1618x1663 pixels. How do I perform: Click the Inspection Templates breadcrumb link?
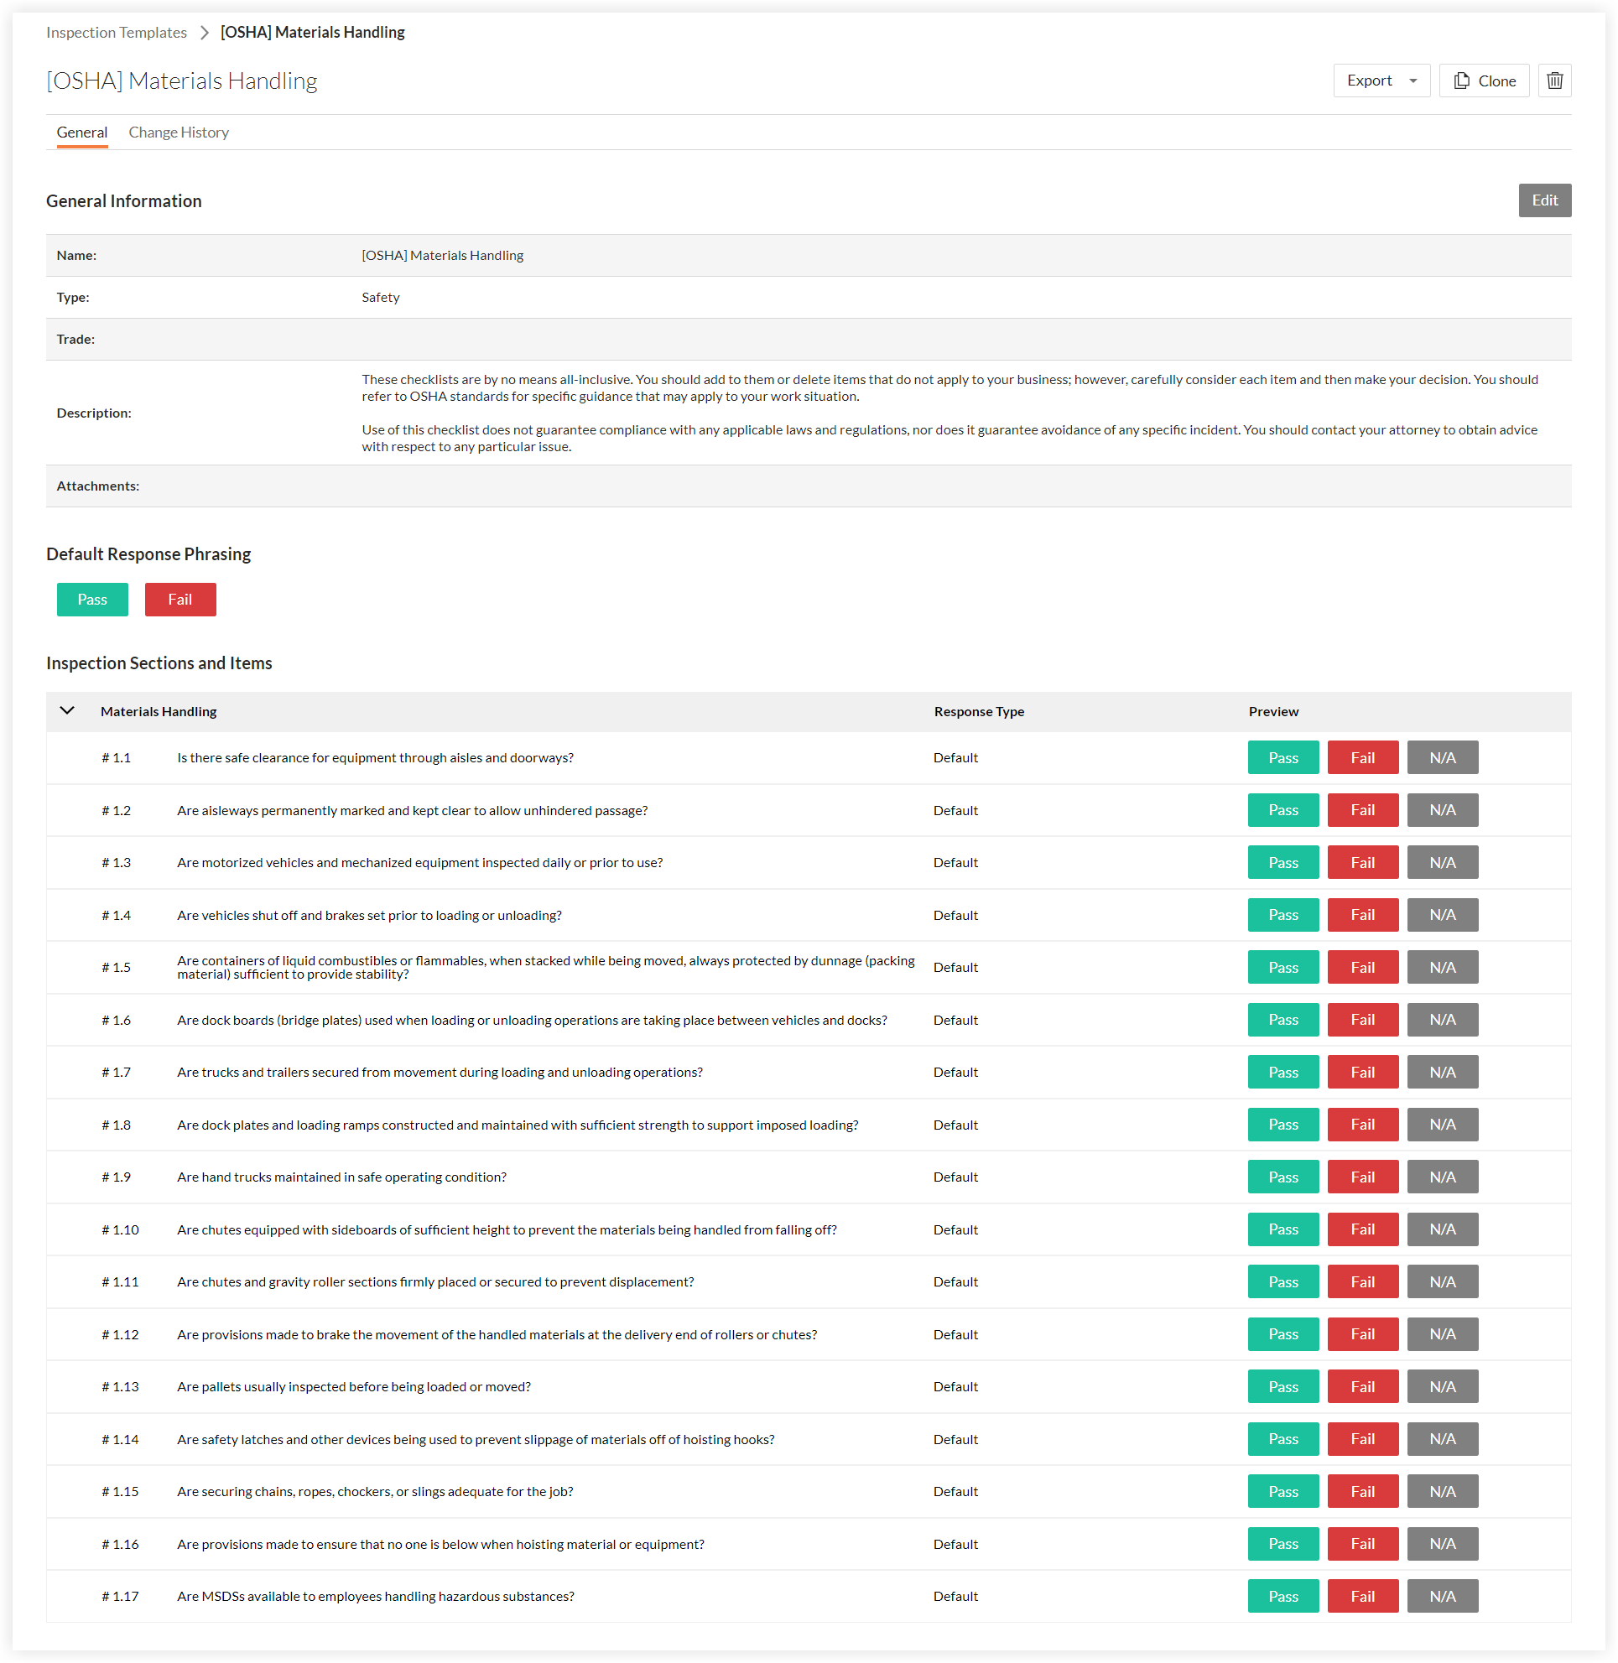pos(117,33)
